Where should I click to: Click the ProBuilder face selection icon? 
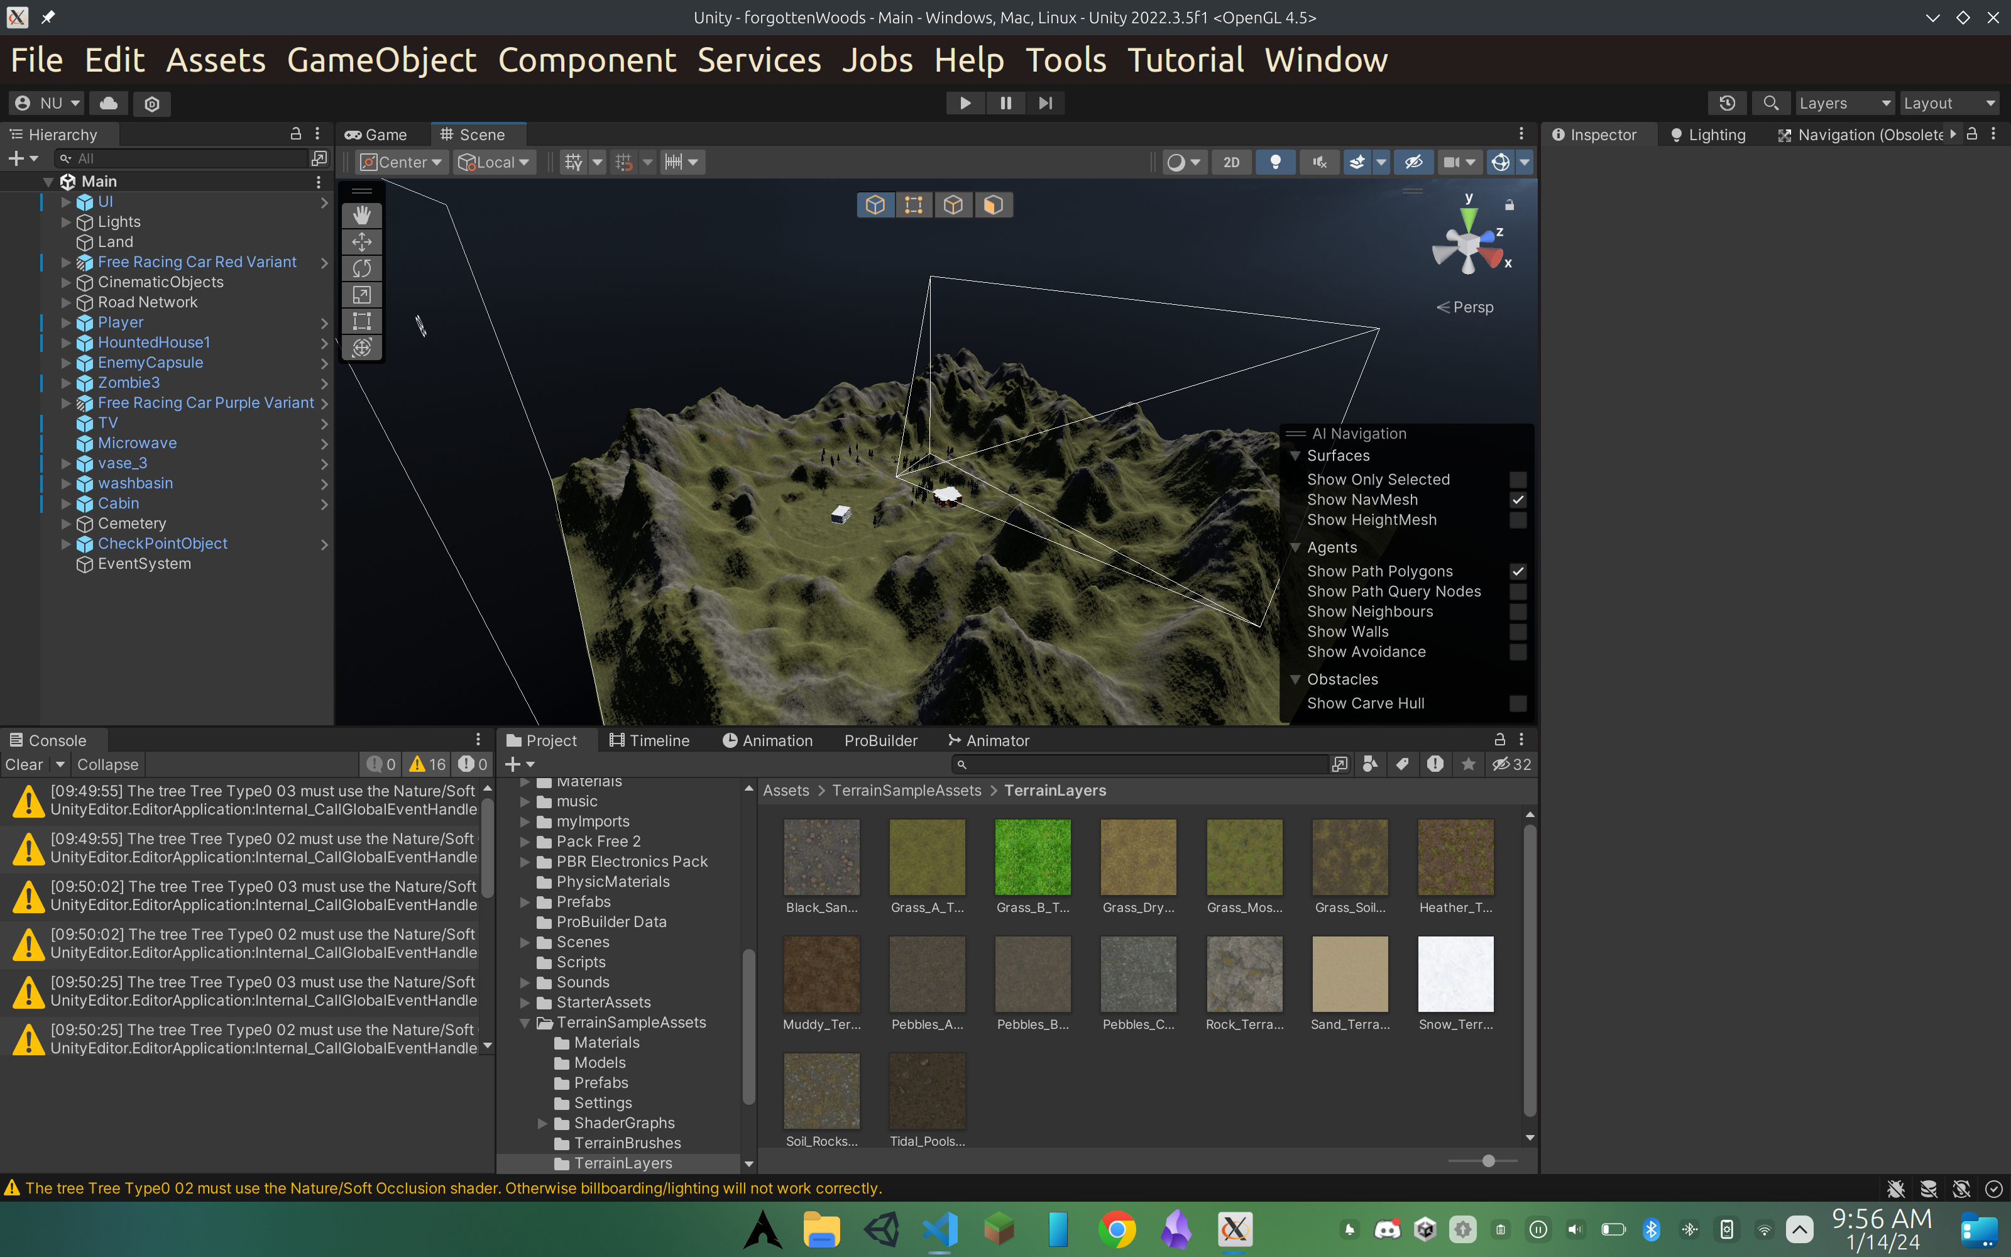point(993,204)
